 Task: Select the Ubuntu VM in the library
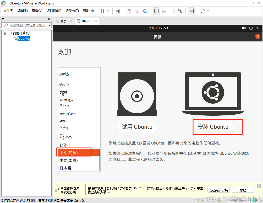[24, 39]
